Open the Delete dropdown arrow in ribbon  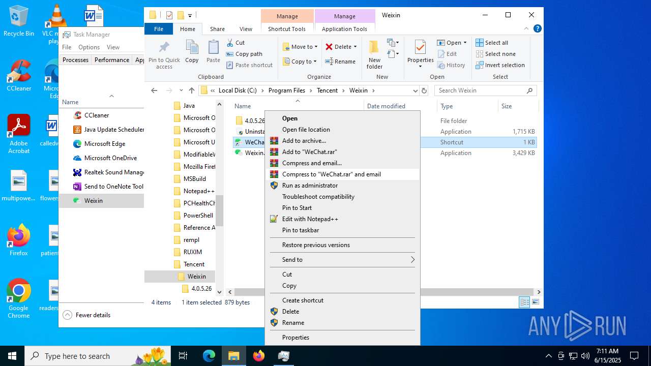click(x=355, y=47)
